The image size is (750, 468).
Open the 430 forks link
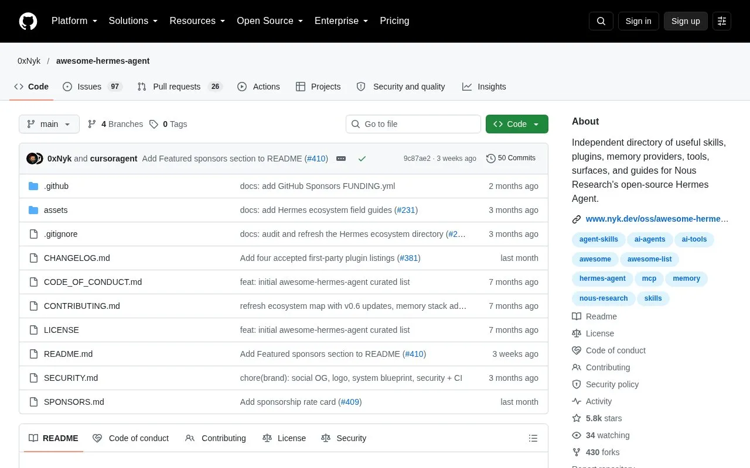coord(596,452)
